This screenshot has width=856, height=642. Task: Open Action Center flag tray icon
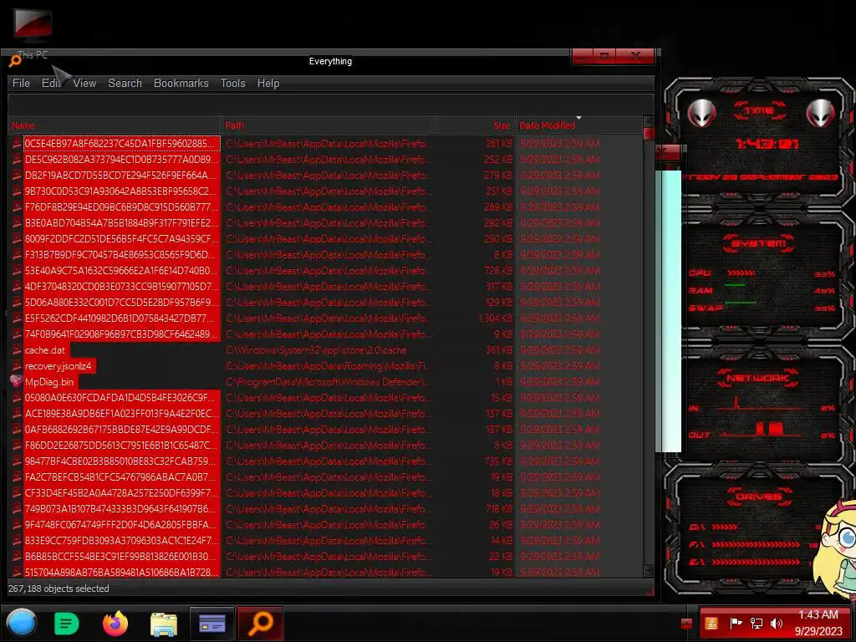click(736, 624)
